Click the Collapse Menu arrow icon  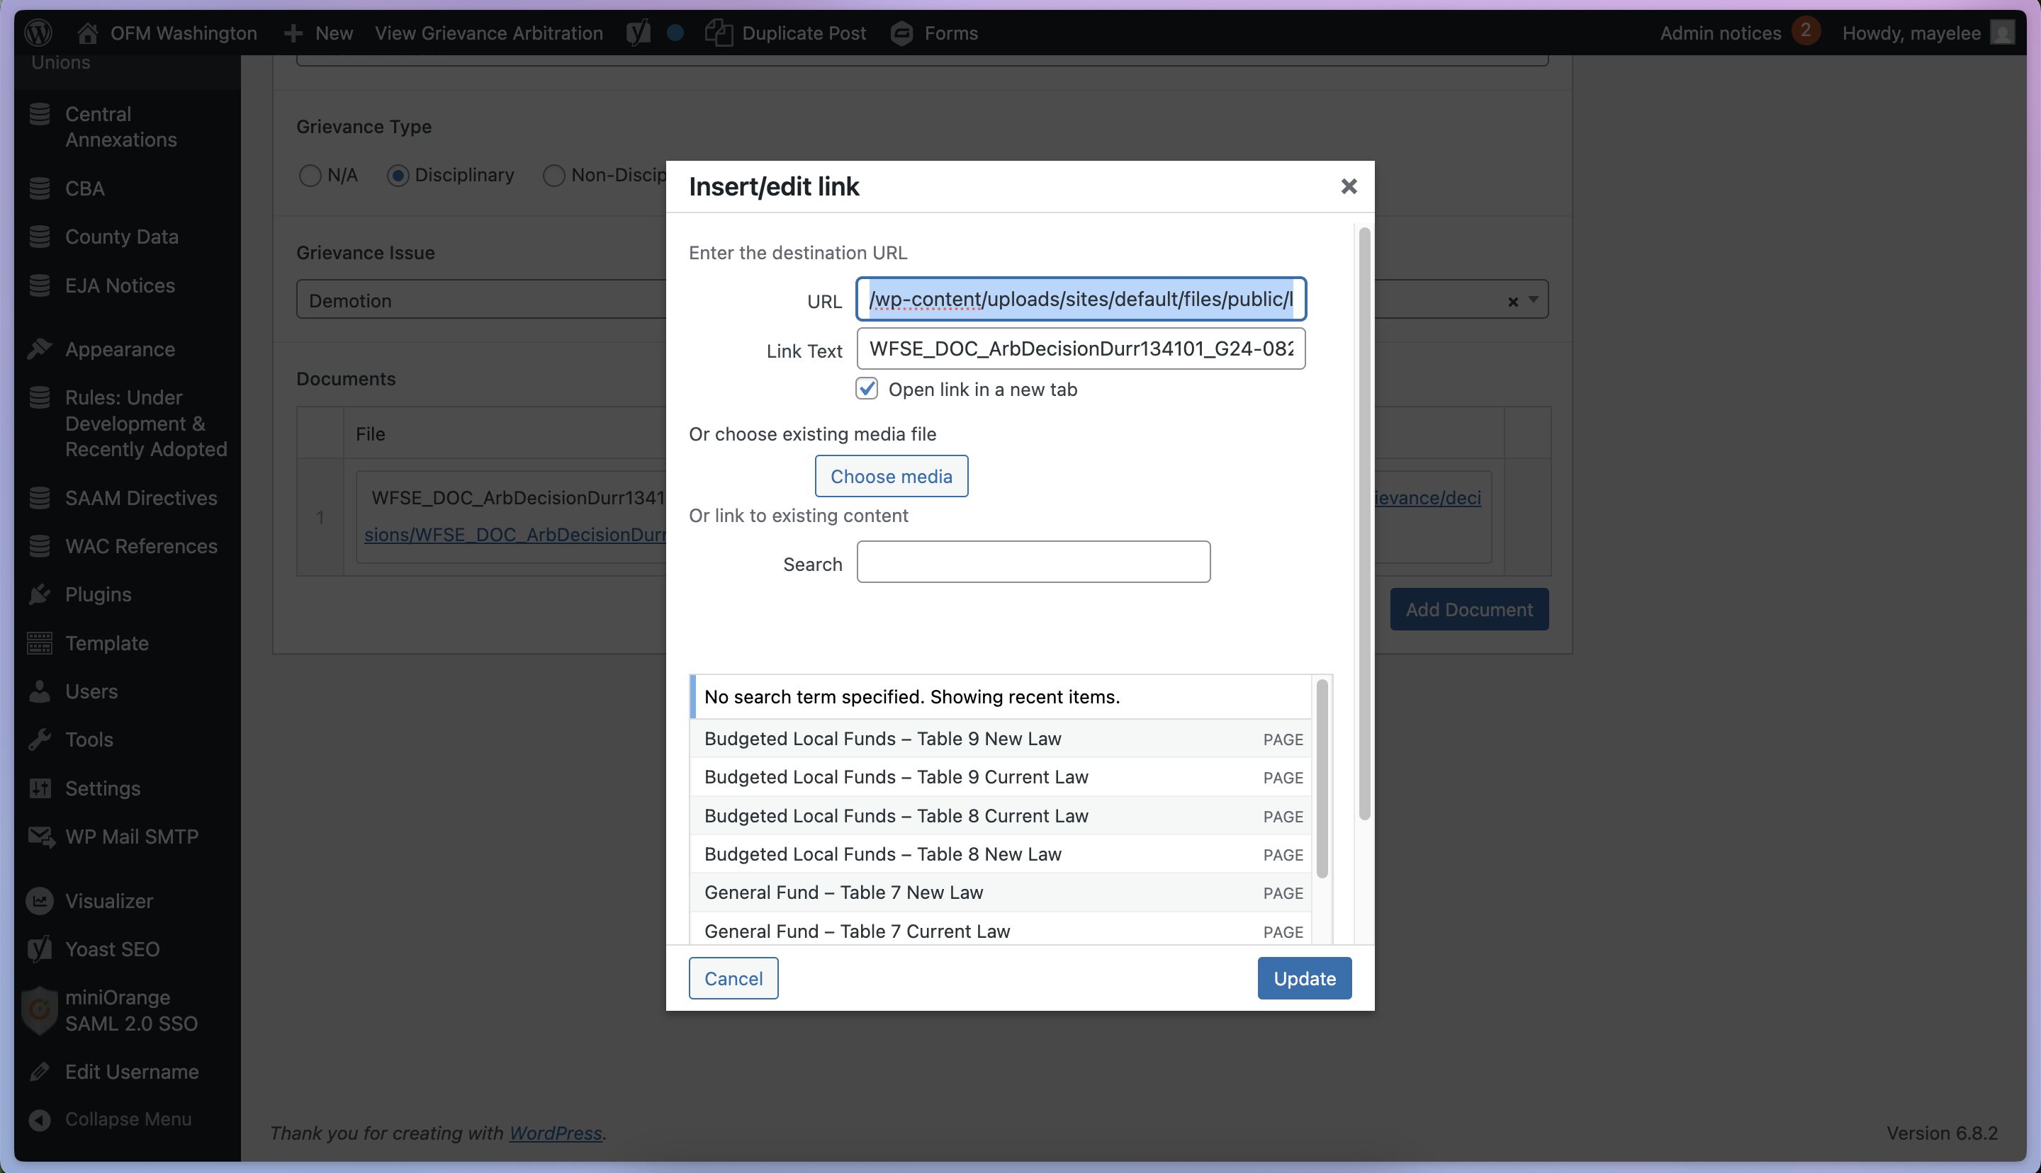pos(40,1120)
